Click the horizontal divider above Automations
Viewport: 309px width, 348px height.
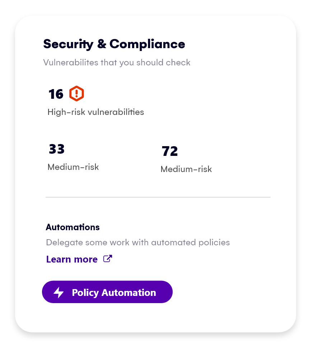click(x=158, y=197)
